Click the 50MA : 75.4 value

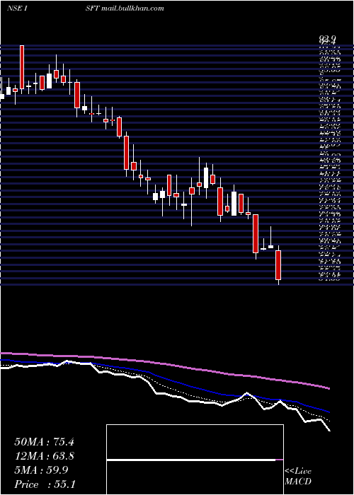tap(44, 442)
